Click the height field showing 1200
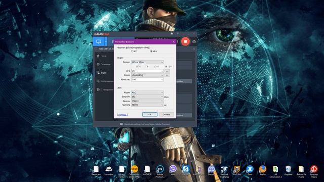 [x=156, y=66]
